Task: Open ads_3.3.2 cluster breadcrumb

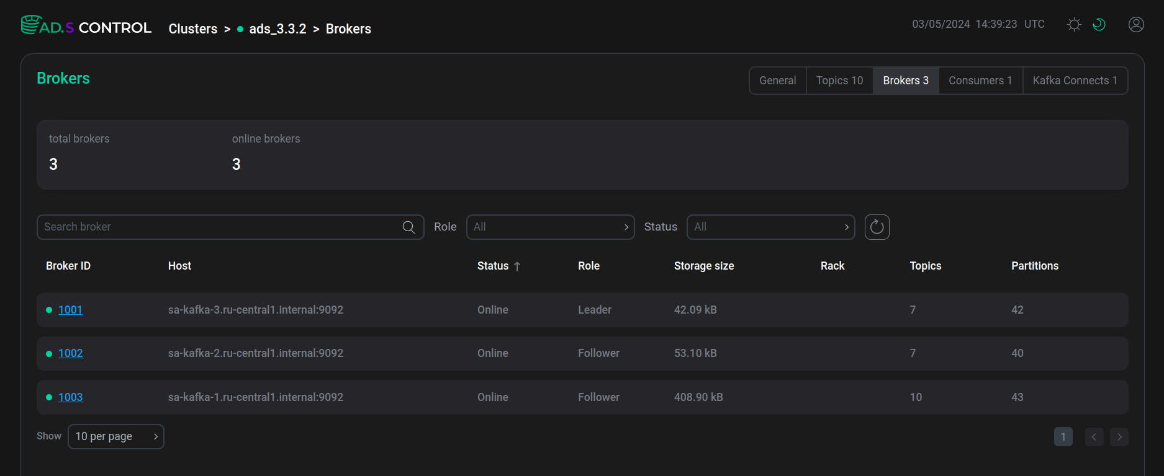Action: click(277, 29)
